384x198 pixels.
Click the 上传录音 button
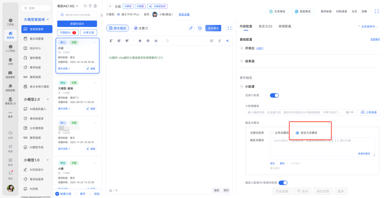pos(369,112)
